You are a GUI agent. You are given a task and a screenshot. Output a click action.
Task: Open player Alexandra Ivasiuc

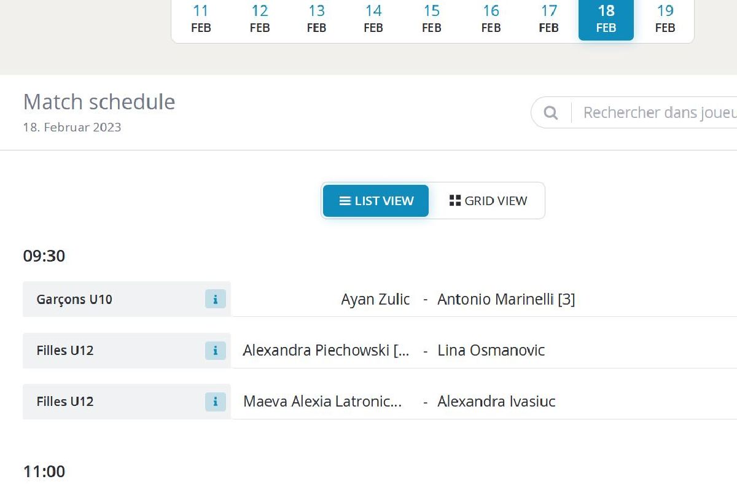pyautogui.click(x=496, y=402)
